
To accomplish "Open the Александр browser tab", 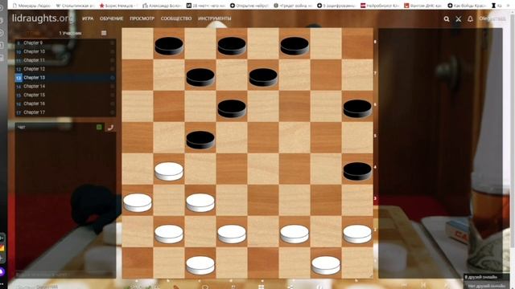I will pyautogui.click(x=162, y=6).
